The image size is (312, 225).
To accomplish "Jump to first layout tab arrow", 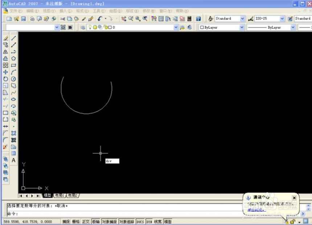I will 21,196.
